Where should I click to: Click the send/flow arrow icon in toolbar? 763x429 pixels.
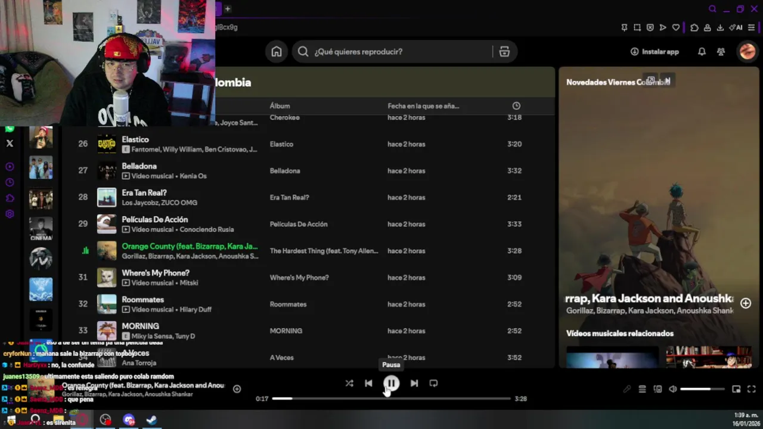(663, 27)
